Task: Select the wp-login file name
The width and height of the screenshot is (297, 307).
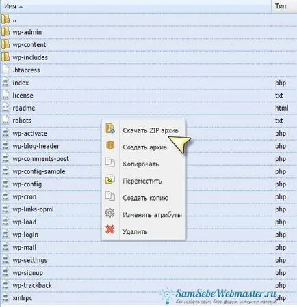Action: tap(25, 235)
